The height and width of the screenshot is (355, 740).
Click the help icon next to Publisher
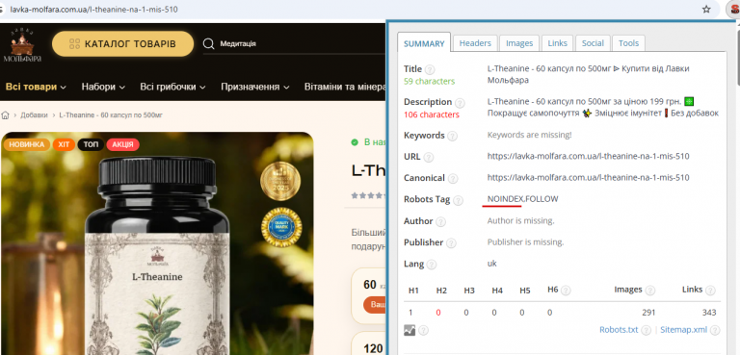(451, 243)
